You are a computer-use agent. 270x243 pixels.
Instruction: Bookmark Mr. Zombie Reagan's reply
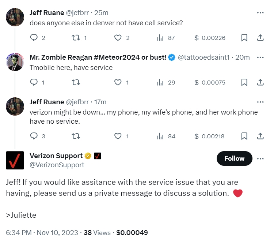[x=244, y=82]
